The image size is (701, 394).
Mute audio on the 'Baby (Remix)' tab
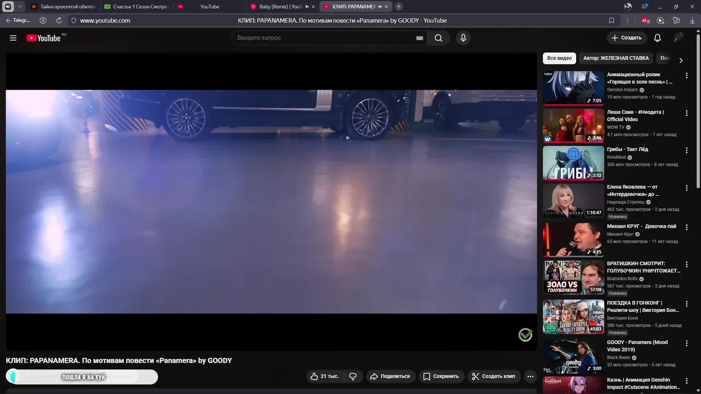coord(307,7)
